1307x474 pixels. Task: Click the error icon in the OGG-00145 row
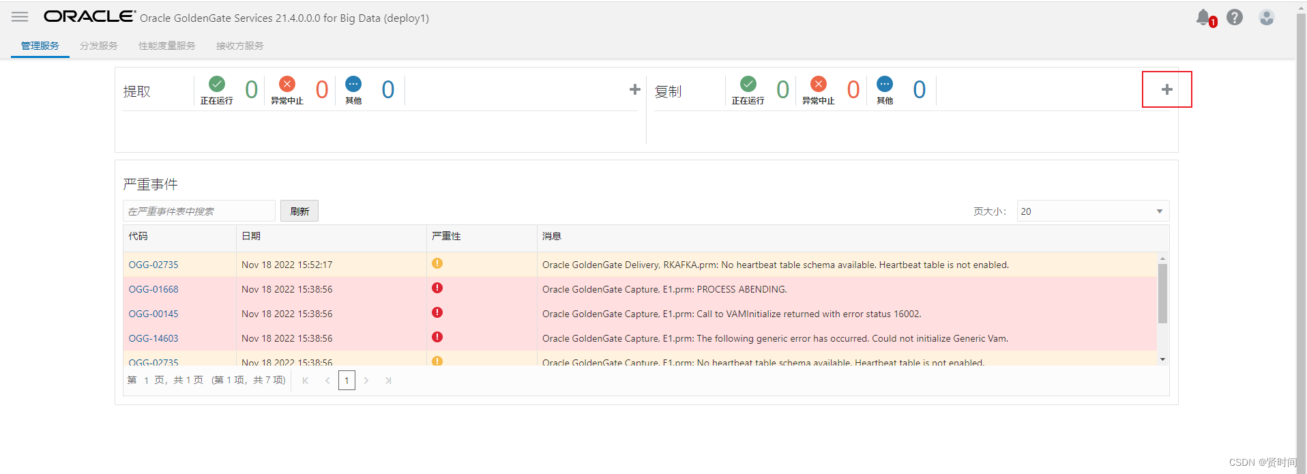(x=437, y=312)
